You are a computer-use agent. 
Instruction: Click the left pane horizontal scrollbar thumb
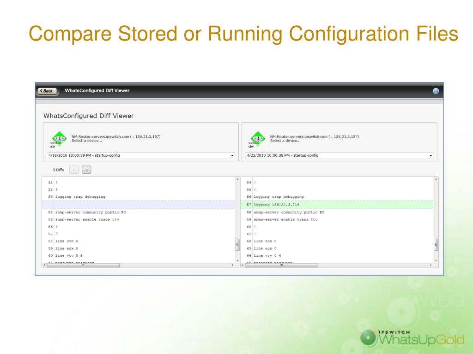[83, 265]
